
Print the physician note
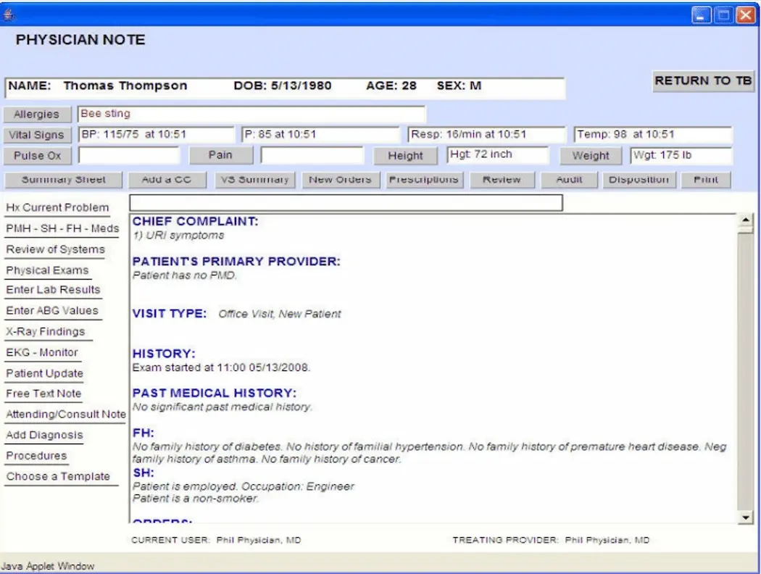pos(705,180)
